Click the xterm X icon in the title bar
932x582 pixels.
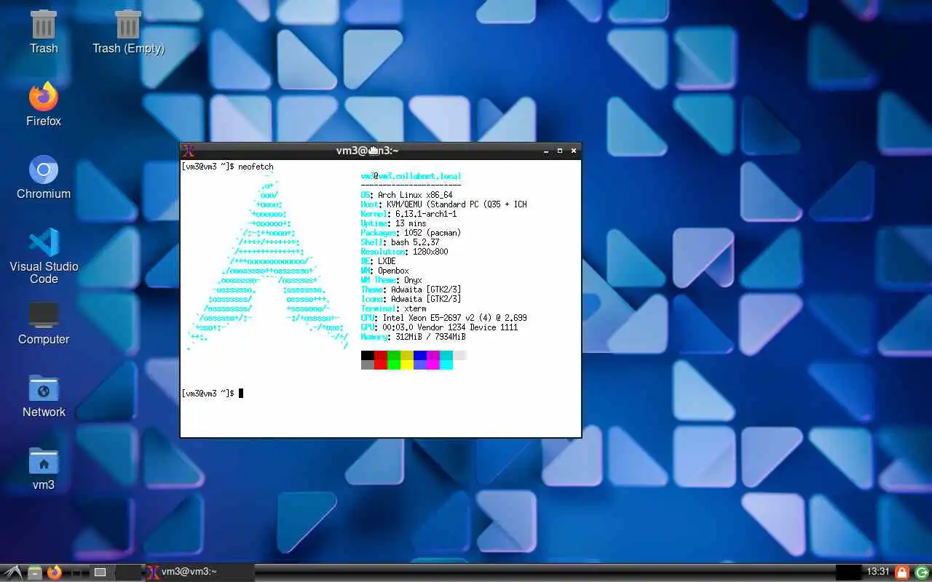click(x=189, y=151)
